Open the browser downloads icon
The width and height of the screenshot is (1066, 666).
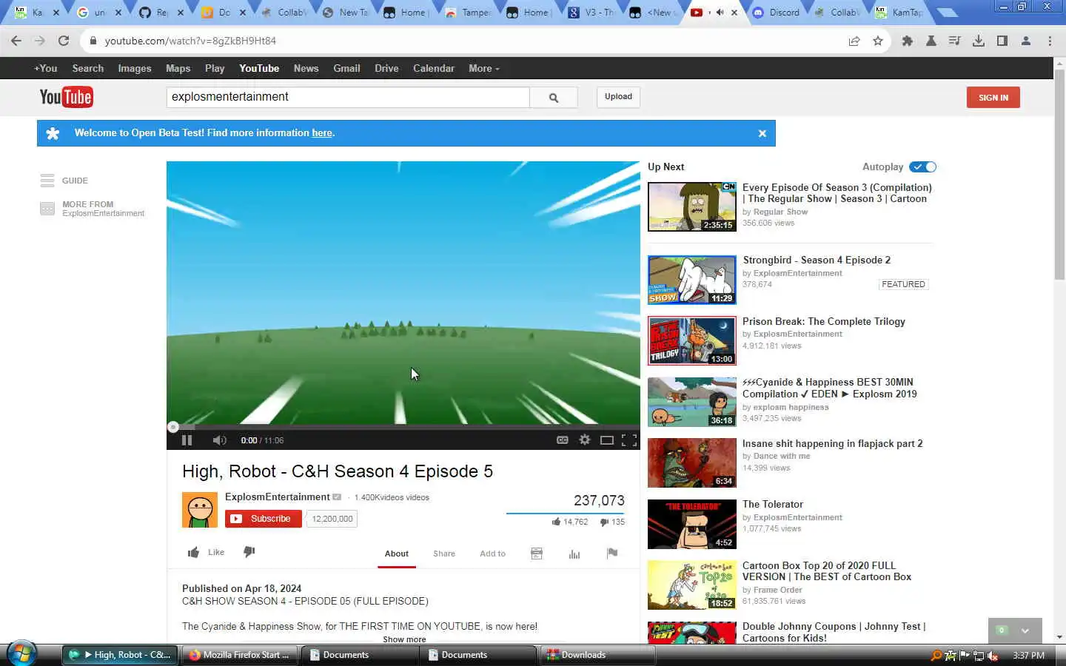coord(979,41)
